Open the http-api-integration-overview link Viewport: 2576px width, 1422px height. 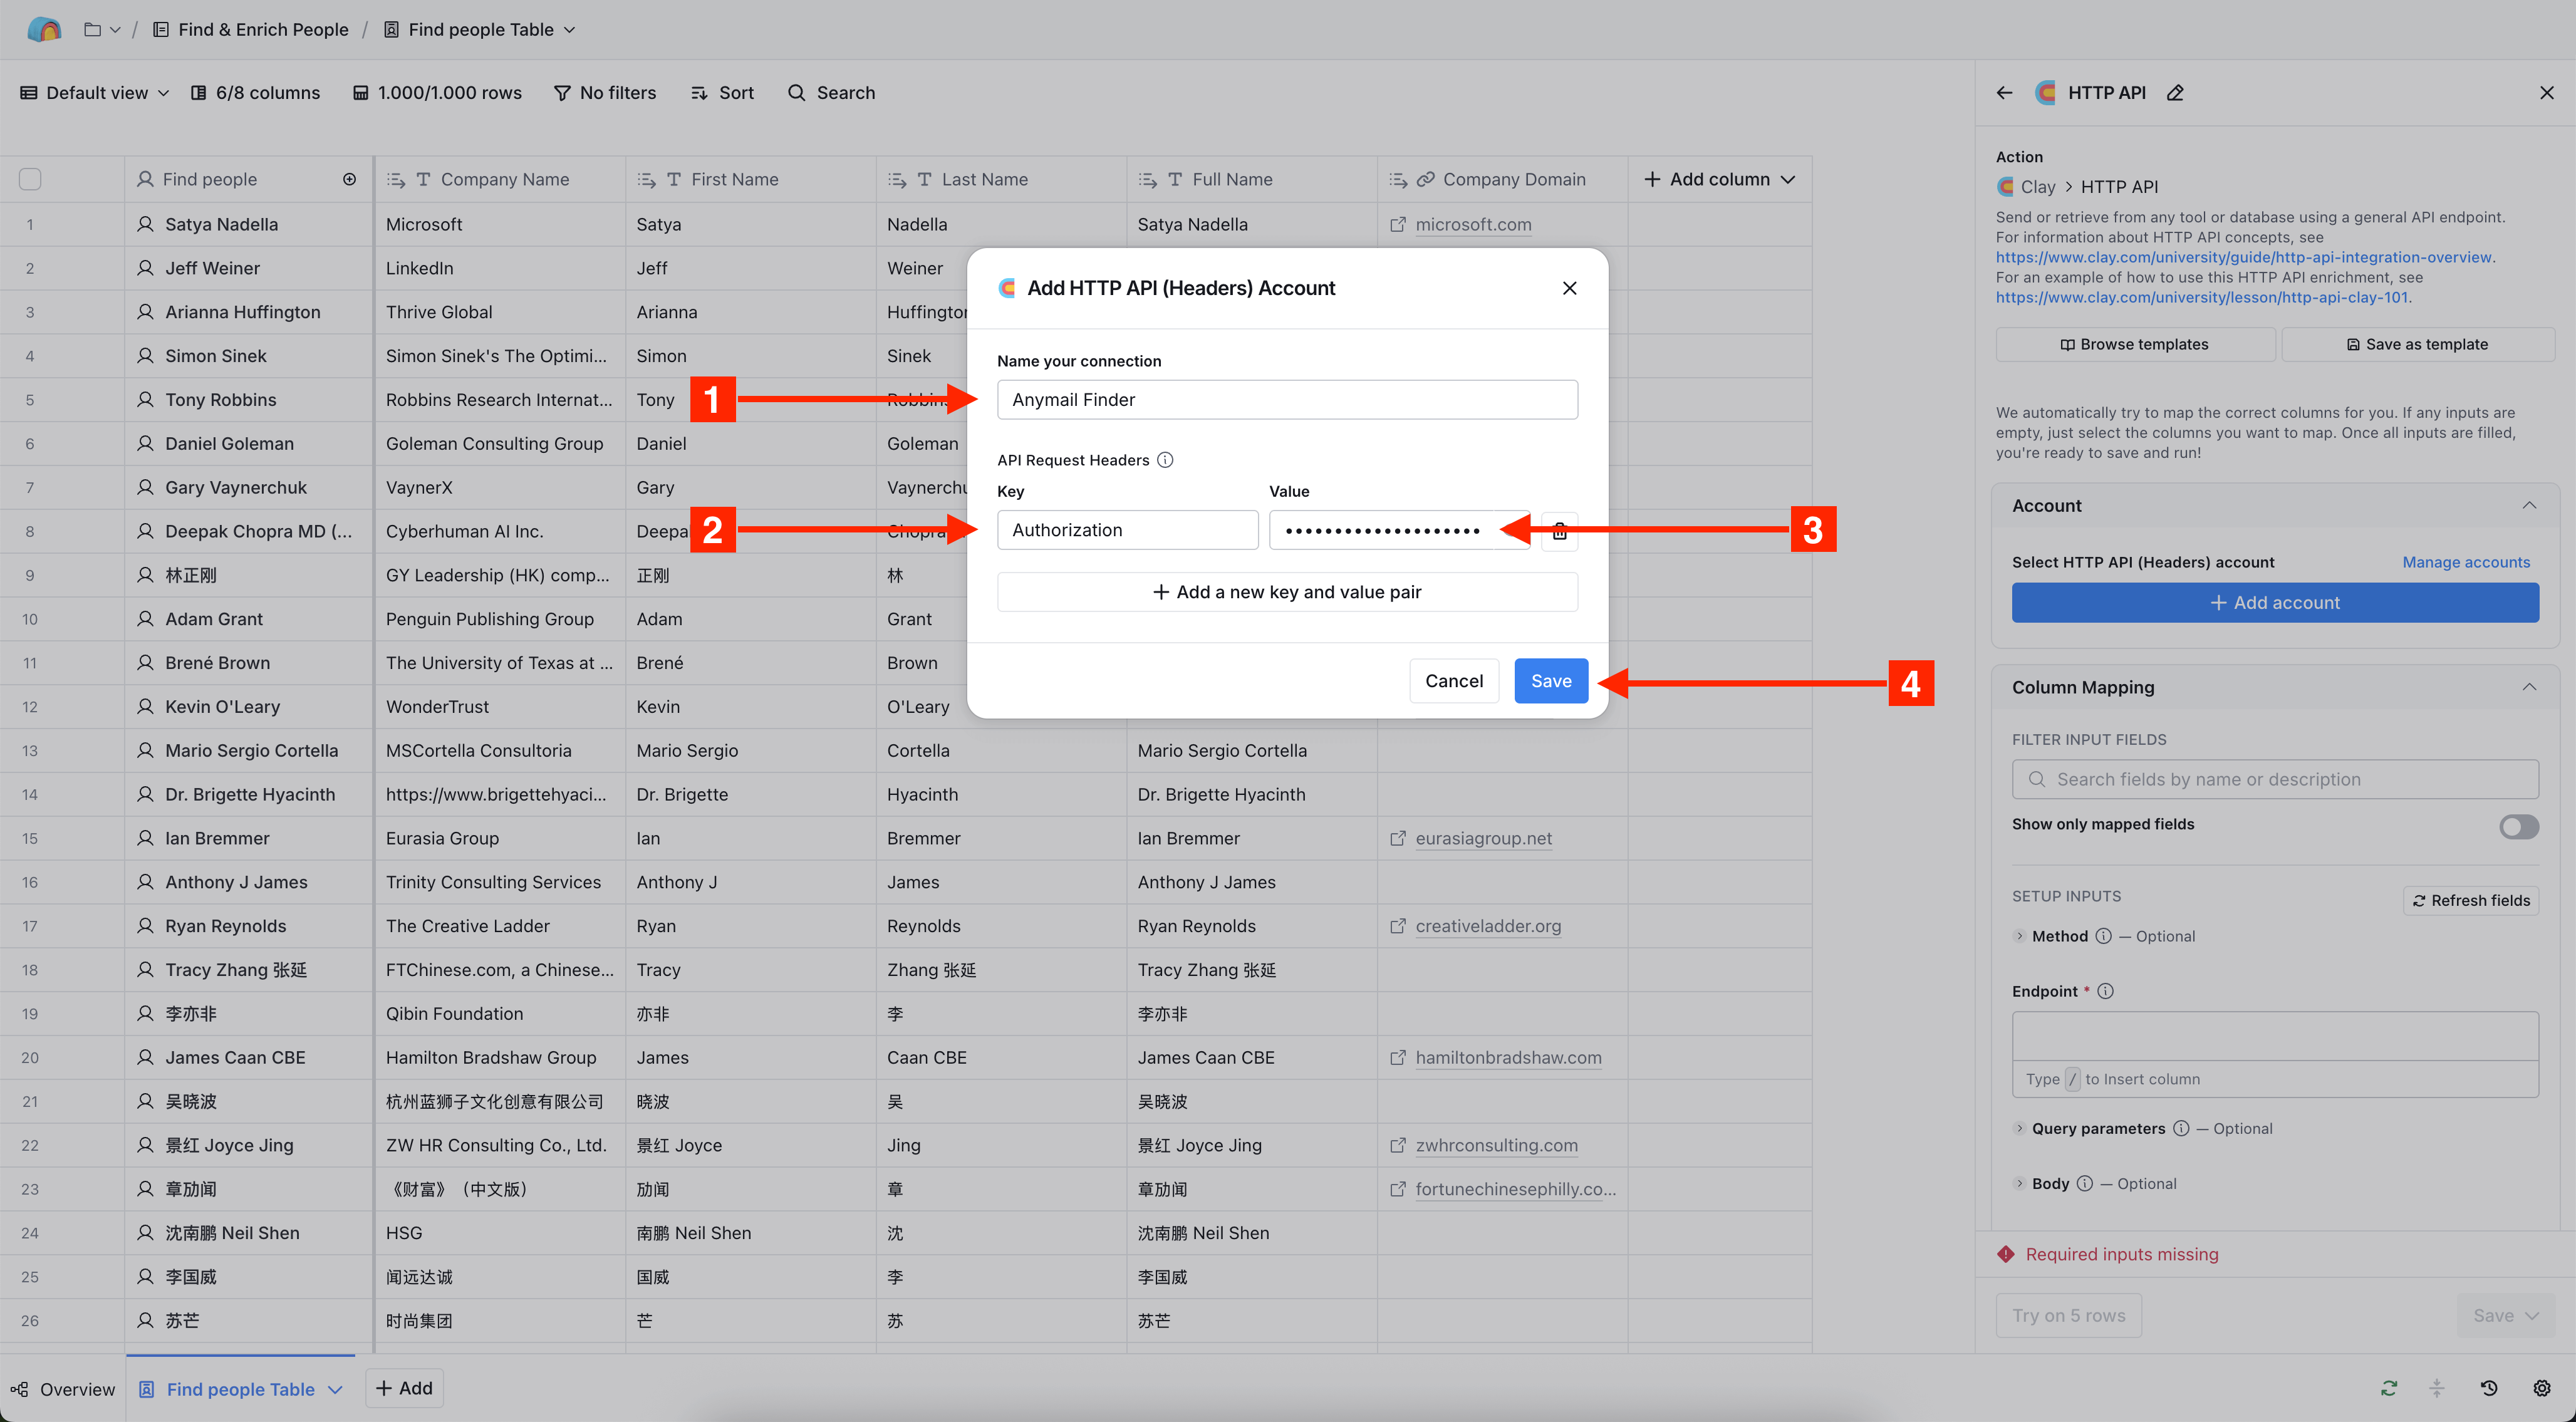coord(2243,257)
